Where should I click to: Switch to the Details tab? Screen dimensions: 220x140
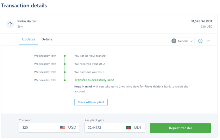pos(47,39)
